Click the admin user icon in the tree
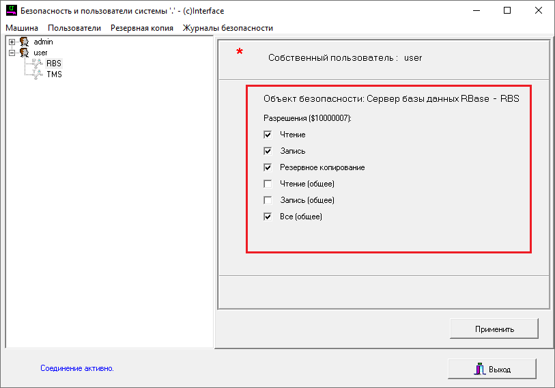Image resolution: width=555 pixels, height=388 pixels. click(24, 42)
